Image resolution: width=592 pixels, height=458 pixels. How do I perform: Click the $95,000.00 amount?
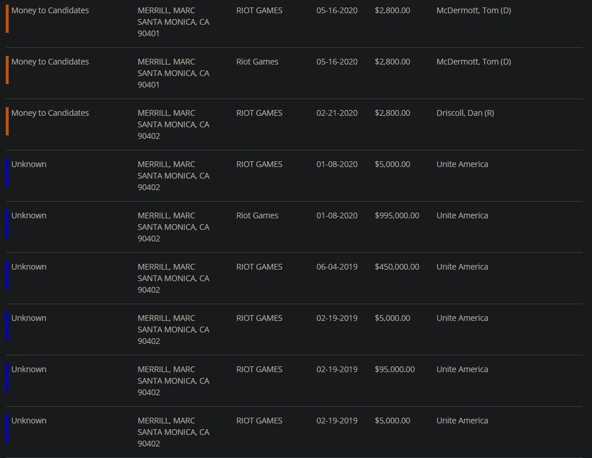click(x=395, y=369)
